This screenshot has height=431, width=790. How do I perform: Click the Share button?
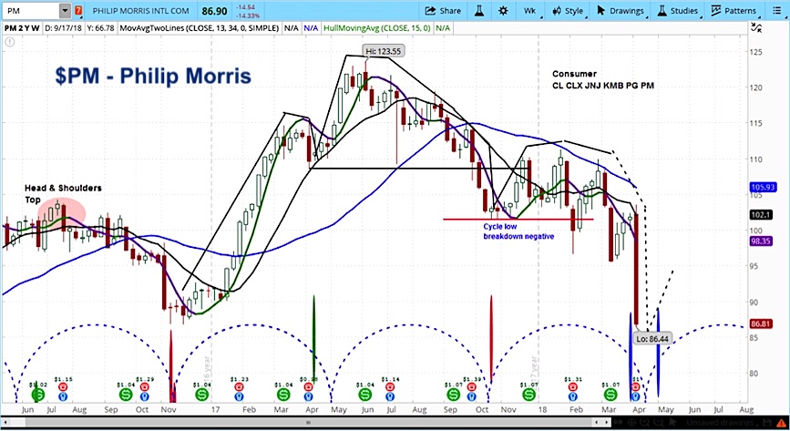click(443, 11)
